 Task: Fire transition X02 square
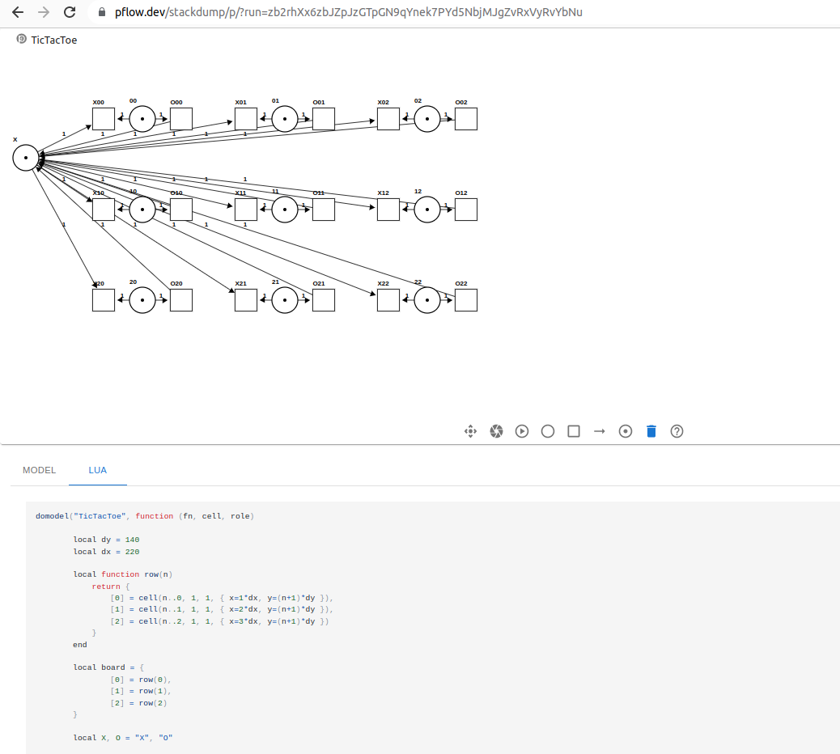[388, 119]
